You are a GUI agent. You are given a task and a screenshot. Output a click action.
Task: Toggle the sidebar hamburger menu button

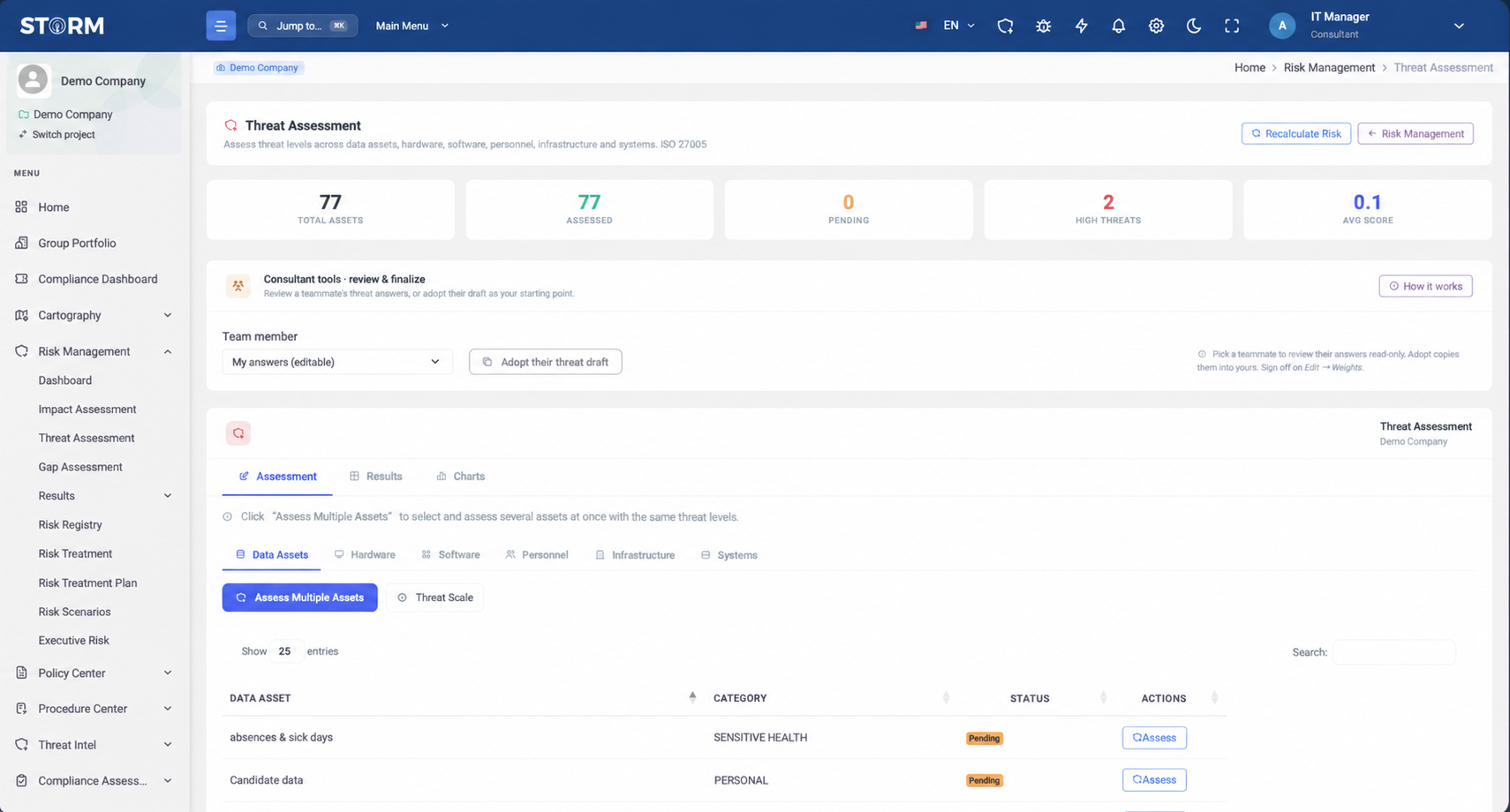221,26
